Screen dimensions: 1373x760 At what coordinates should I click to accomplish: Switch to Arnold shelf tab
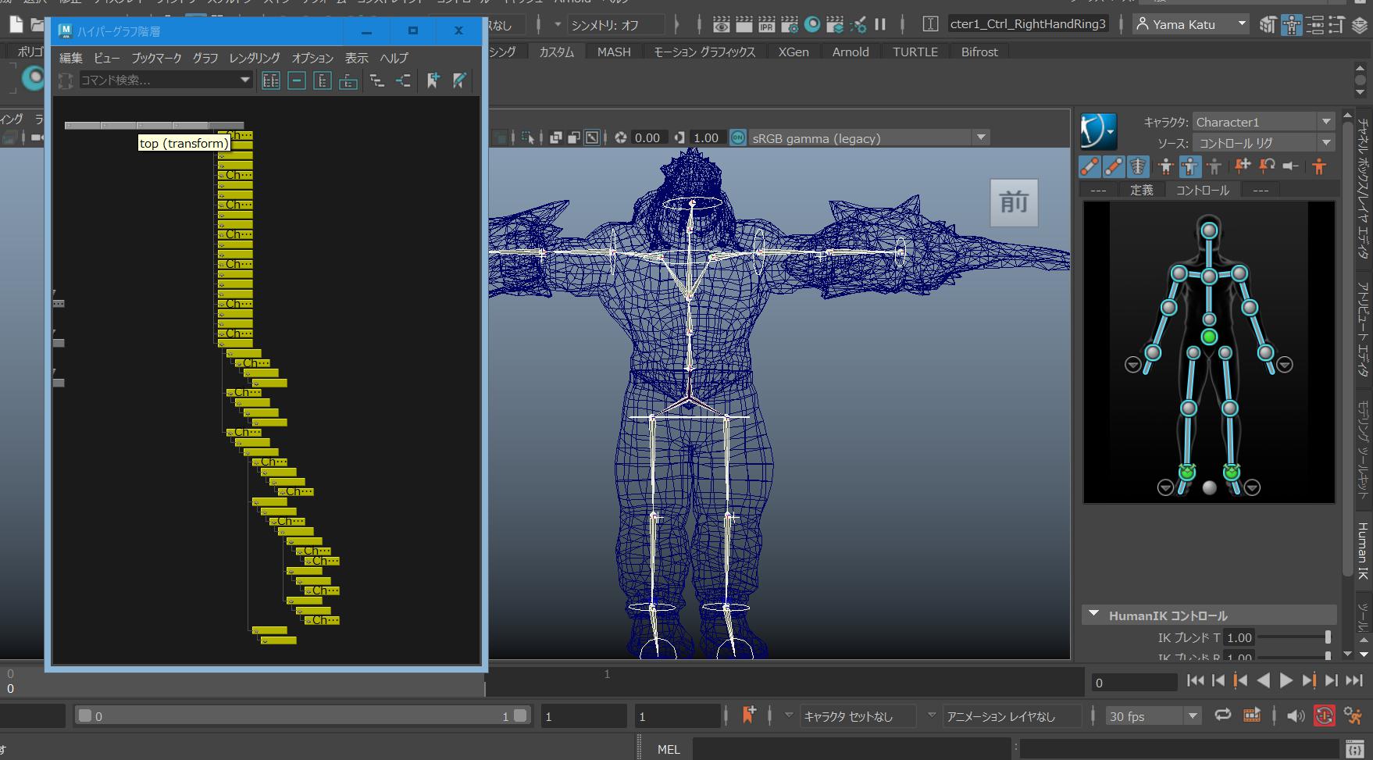pyautogui.click(x=851, y=52)
